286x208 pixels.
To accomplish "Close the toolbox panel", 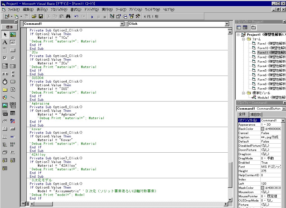I will (x=16, y=22).
